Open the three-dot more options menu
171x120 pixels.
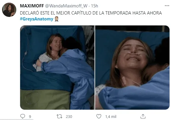tap(167, 6)
